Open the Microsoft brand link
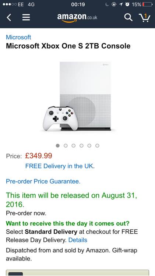This screenshot has height=276, width=155. (18, 37)
